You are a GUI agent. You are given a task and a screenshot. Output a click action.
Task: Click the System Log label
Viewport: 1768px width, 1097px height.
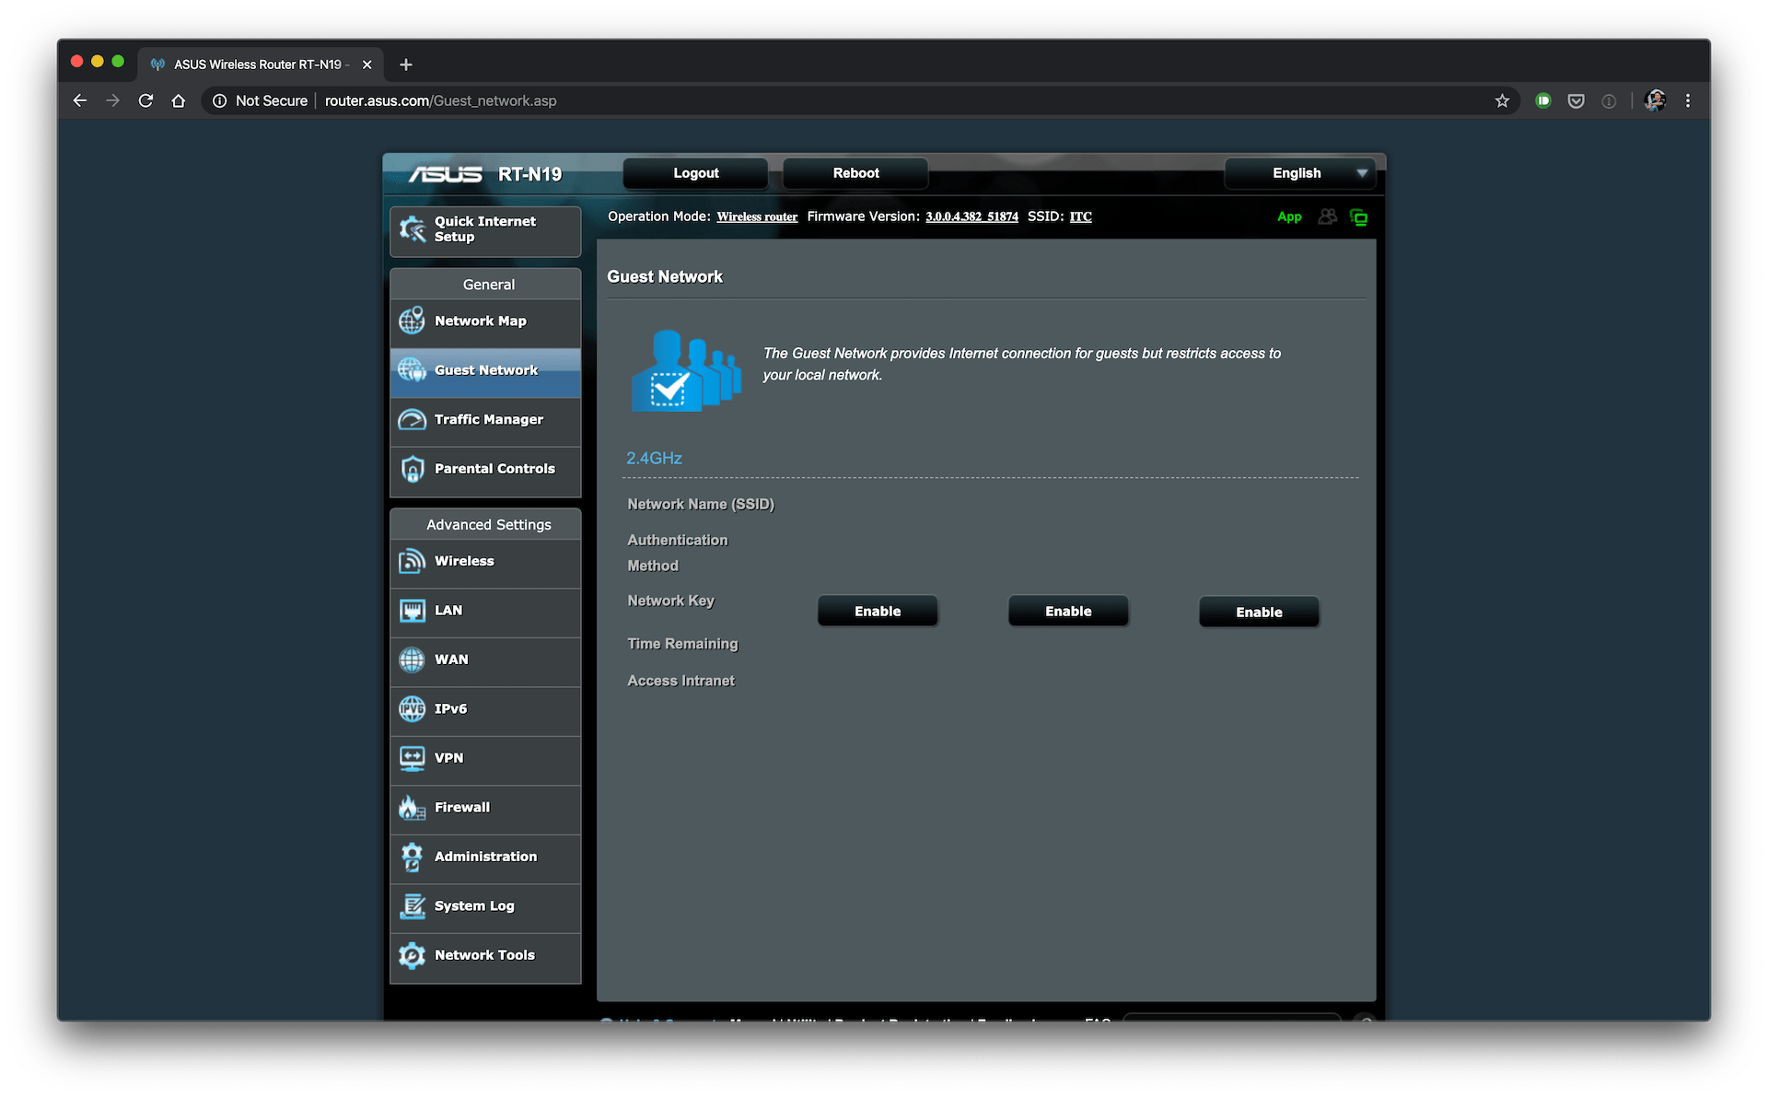pyautogui.click(x=474, y=906)
